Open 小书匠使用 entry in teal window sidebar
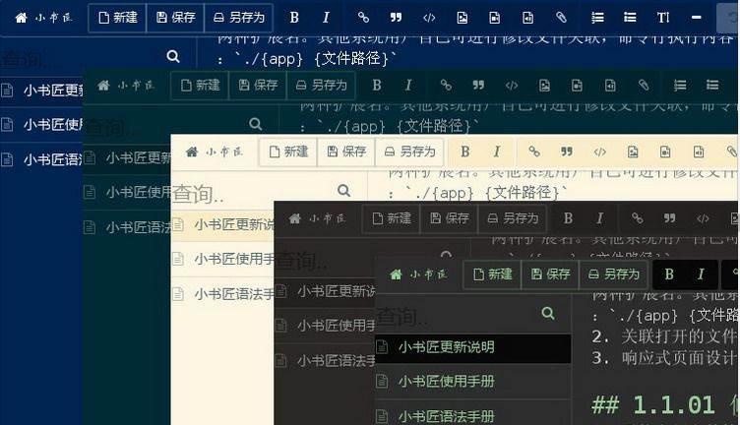This screenshot has height=425, width=740. (x=127, y=192)
